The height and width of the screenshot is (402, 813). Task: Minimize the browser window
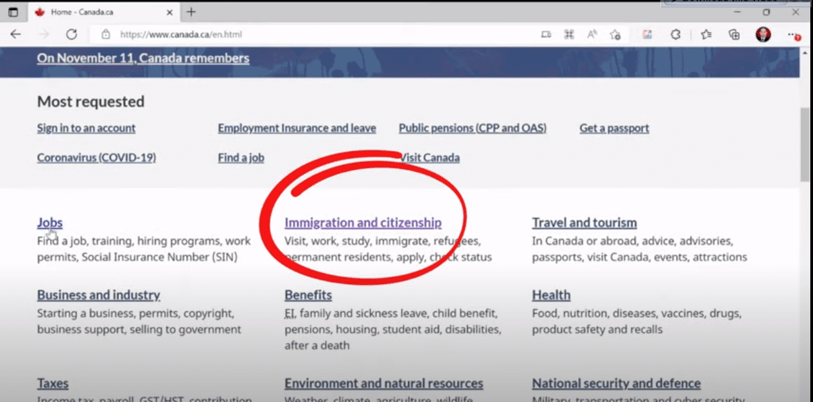737,12
